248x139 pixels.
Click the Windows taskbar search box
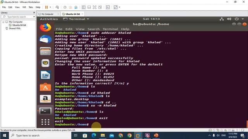[x=40, y=136]
